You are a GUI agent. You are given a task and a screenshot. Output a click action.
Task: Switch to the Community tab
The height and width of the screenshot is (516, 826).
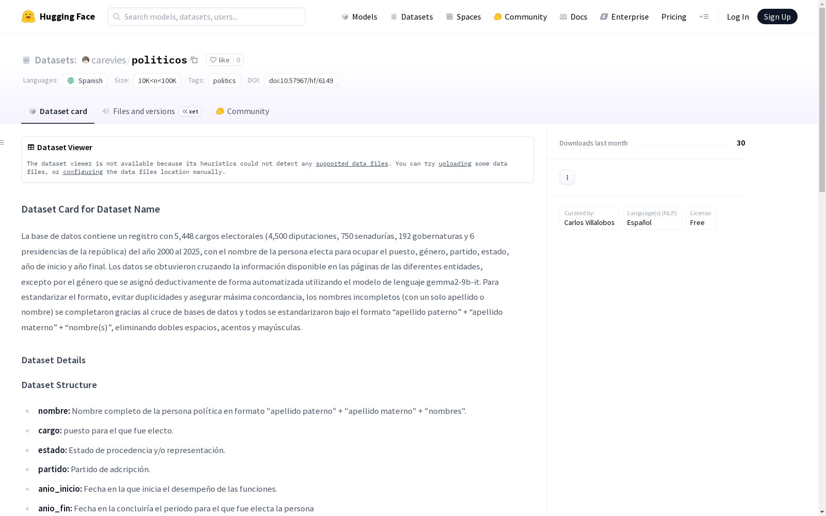[x=242, y=111]
